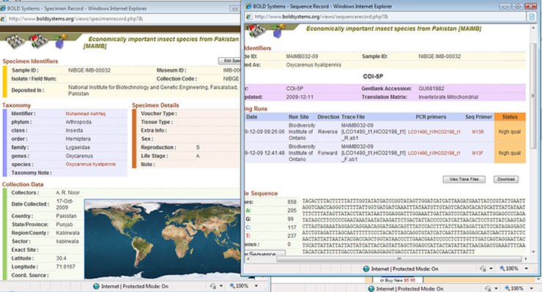
Task: Click the red-centered maze icon in Specimen header
Action: [x=38, y=41]
